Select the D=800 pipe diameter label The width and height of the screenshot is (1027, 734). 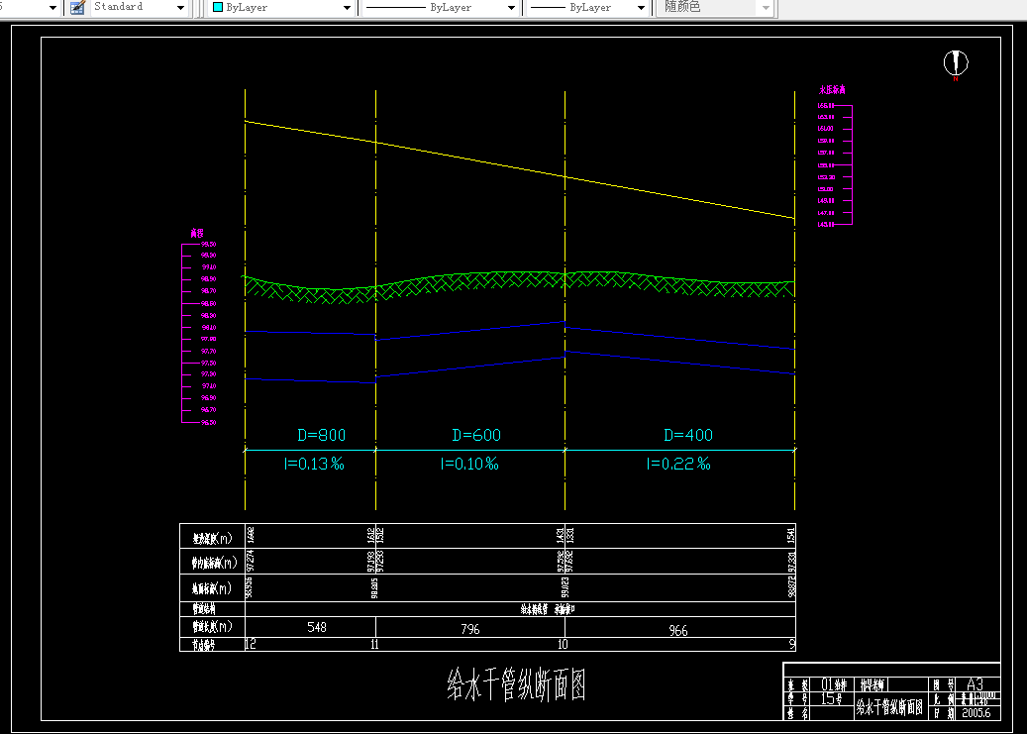(x=321, y=435)
